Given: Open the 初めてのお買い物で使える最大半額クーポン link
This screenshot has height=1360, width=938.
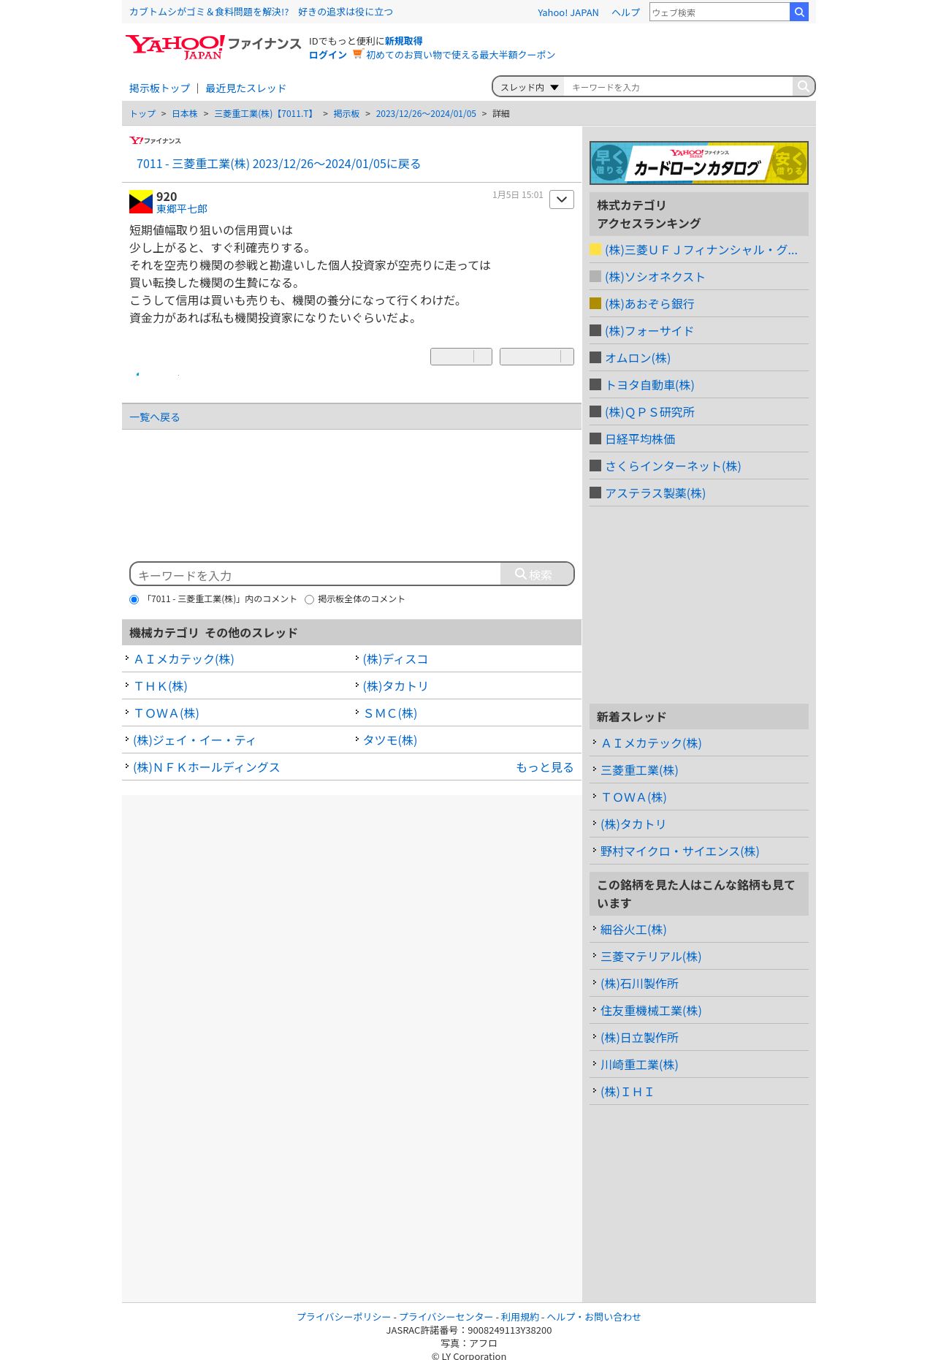Looking at the screenshot, I should pyautogui.click(x=460, y=55).
